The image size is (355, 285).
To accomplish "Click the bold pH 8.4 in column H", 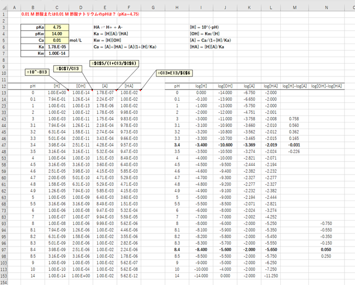I will click(177, 250).
